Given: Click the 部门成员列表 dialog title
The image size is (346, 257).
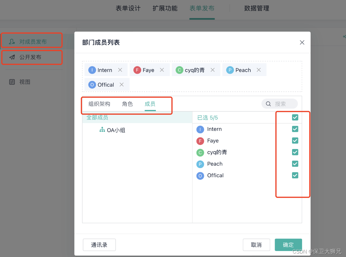Looking at the screenshot, I should [x=101, y=42].
